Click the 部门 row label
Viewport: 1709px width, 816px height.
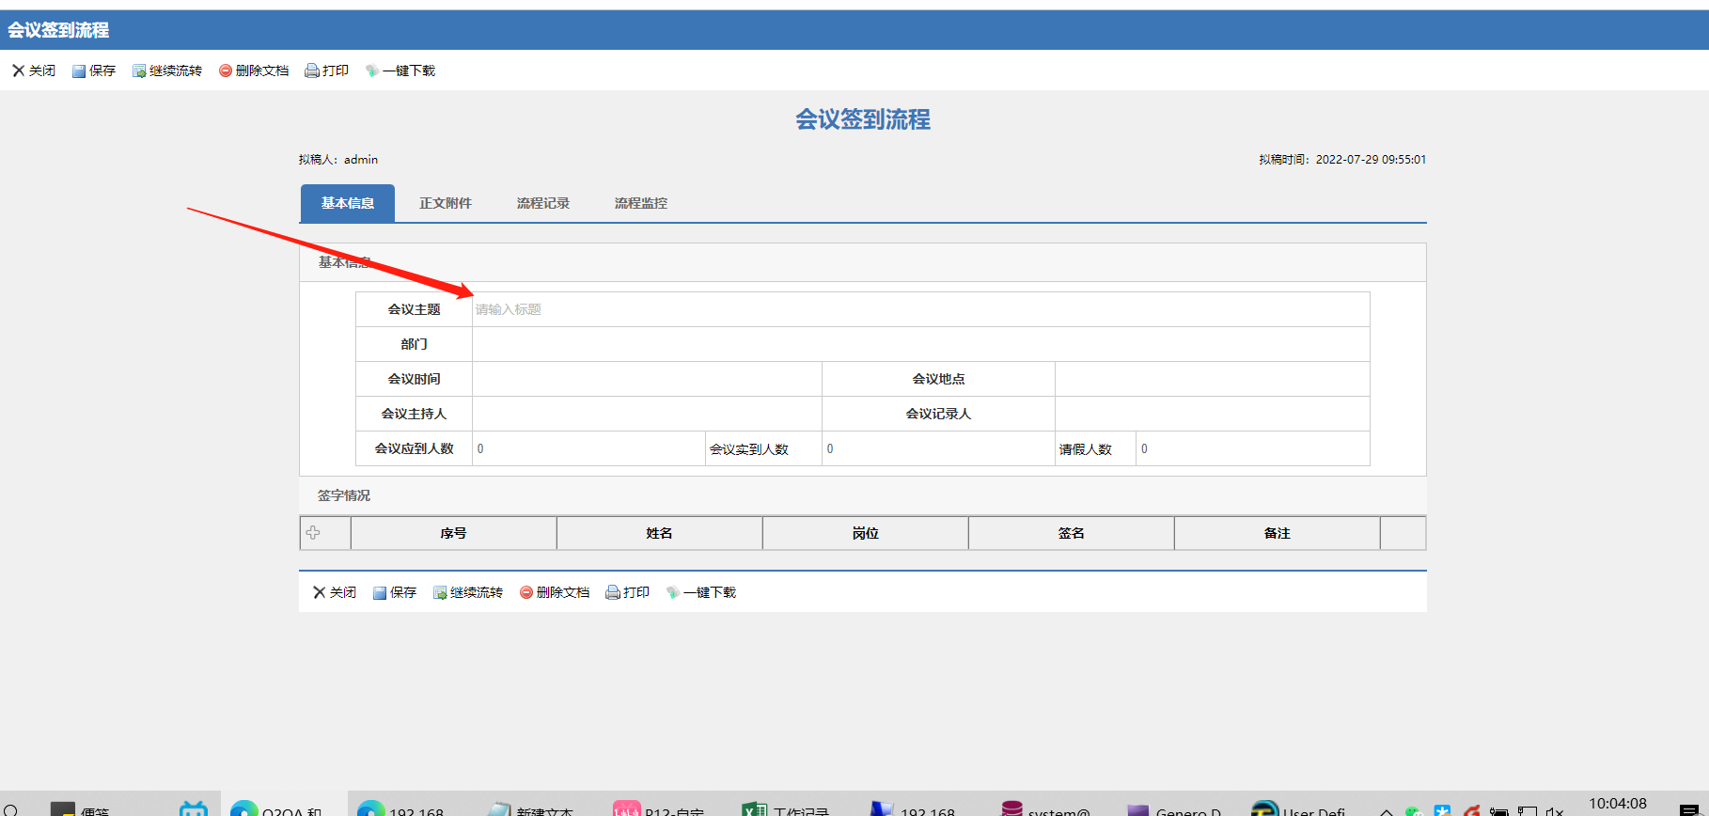click(414, 344)
